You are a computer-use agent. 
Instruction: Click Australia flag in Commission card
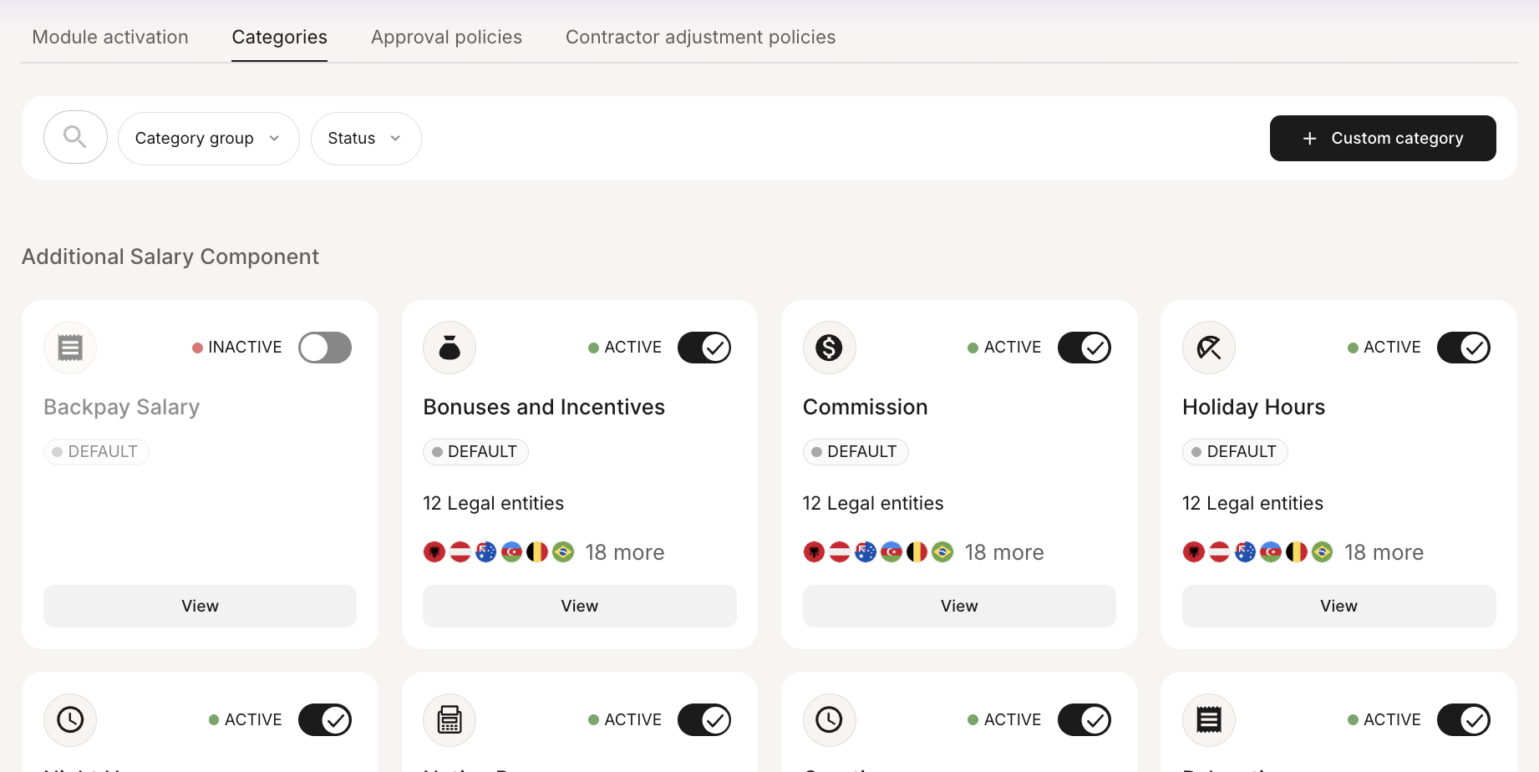point(866,552)
